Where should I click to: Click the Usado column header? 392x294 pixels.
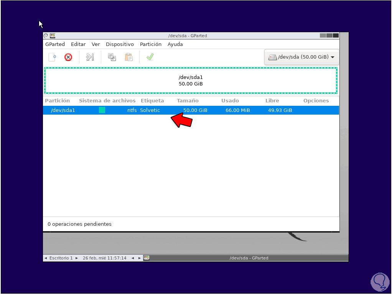[x=230, y=101]
